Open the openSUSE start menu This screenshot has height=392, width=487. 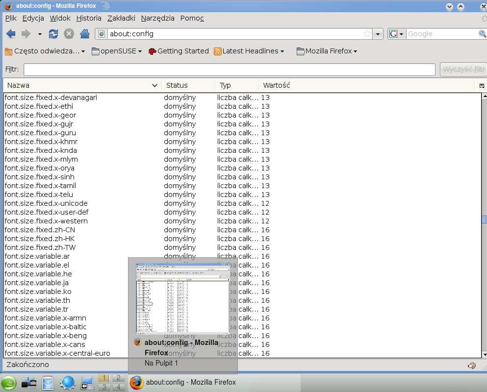(x=9, y=383)
